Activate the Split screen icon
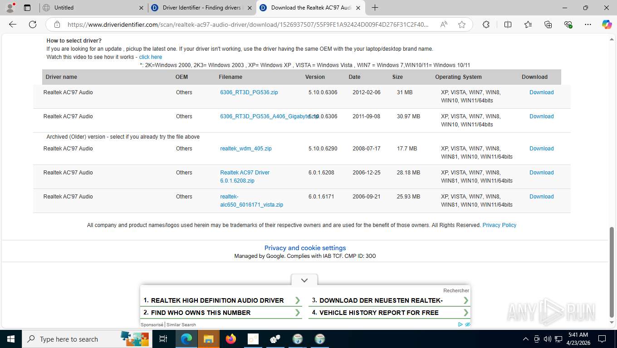Viewport: 617px width, 348px height. [508, 24]
